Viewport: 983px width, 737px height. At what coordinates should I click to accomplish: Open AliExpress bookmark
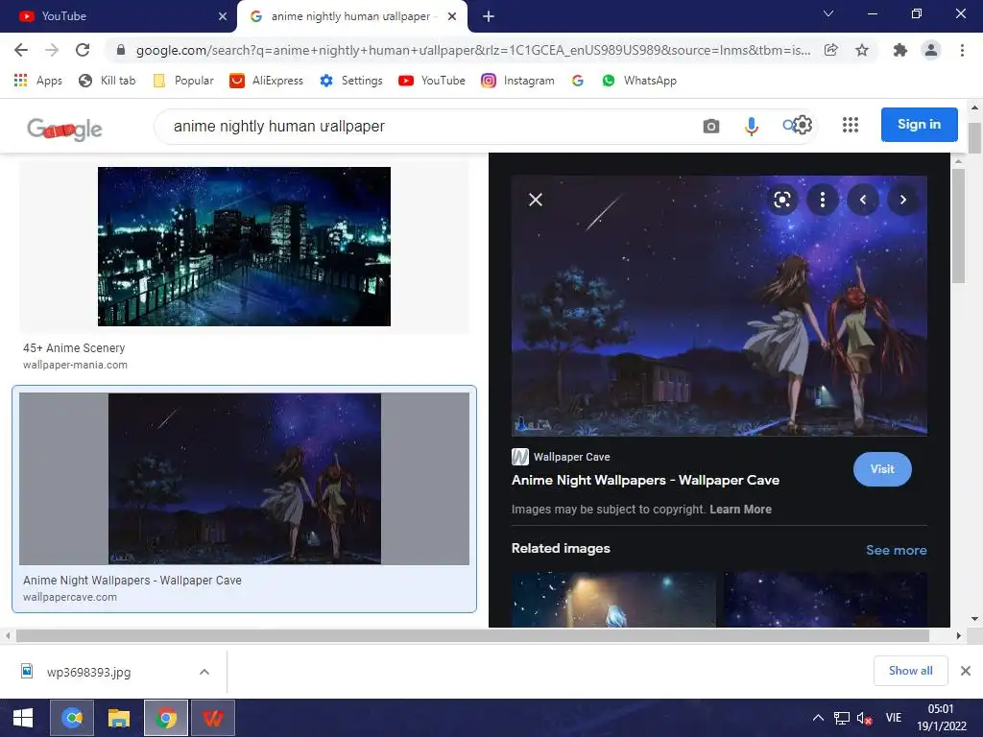[267, 81]
